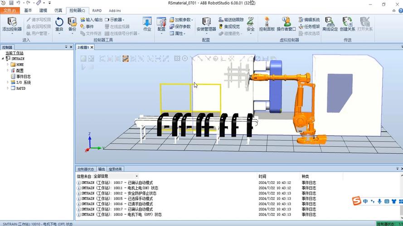This screenshot has width=403, height=226.
Task: Switch to the 基本 ribbon tab
Action: pos(28,10)
